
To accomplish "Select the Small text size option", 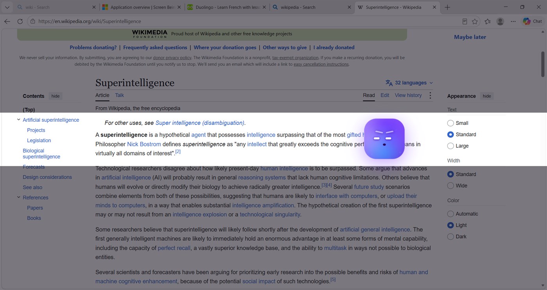I will click(x=450, y=123).
